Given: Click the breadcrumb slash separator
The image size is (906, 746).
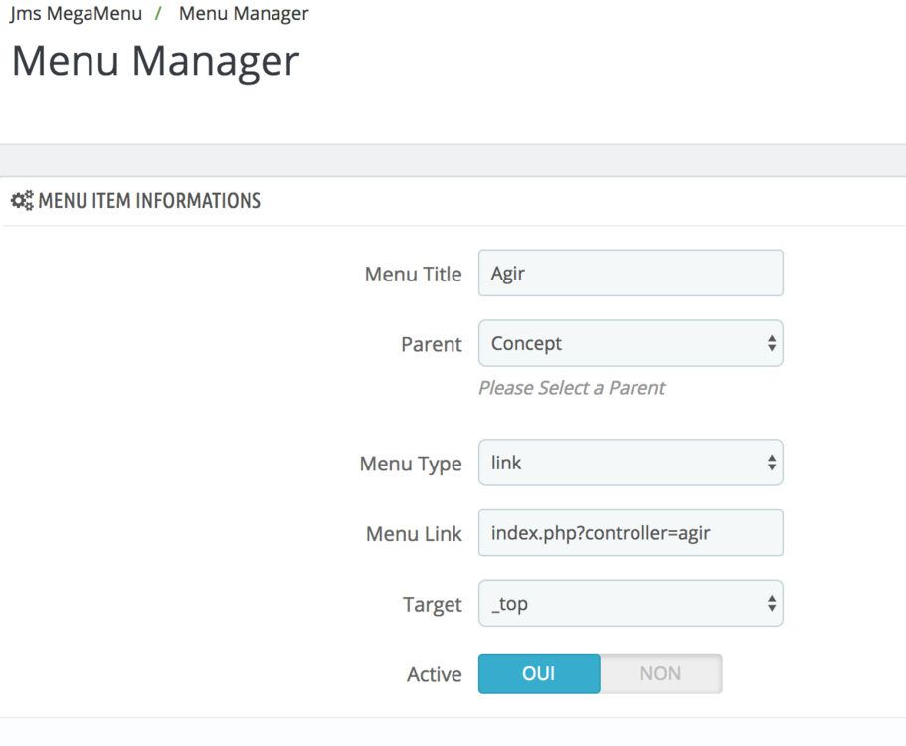Looking at the screenshot, I should (158, 14).
